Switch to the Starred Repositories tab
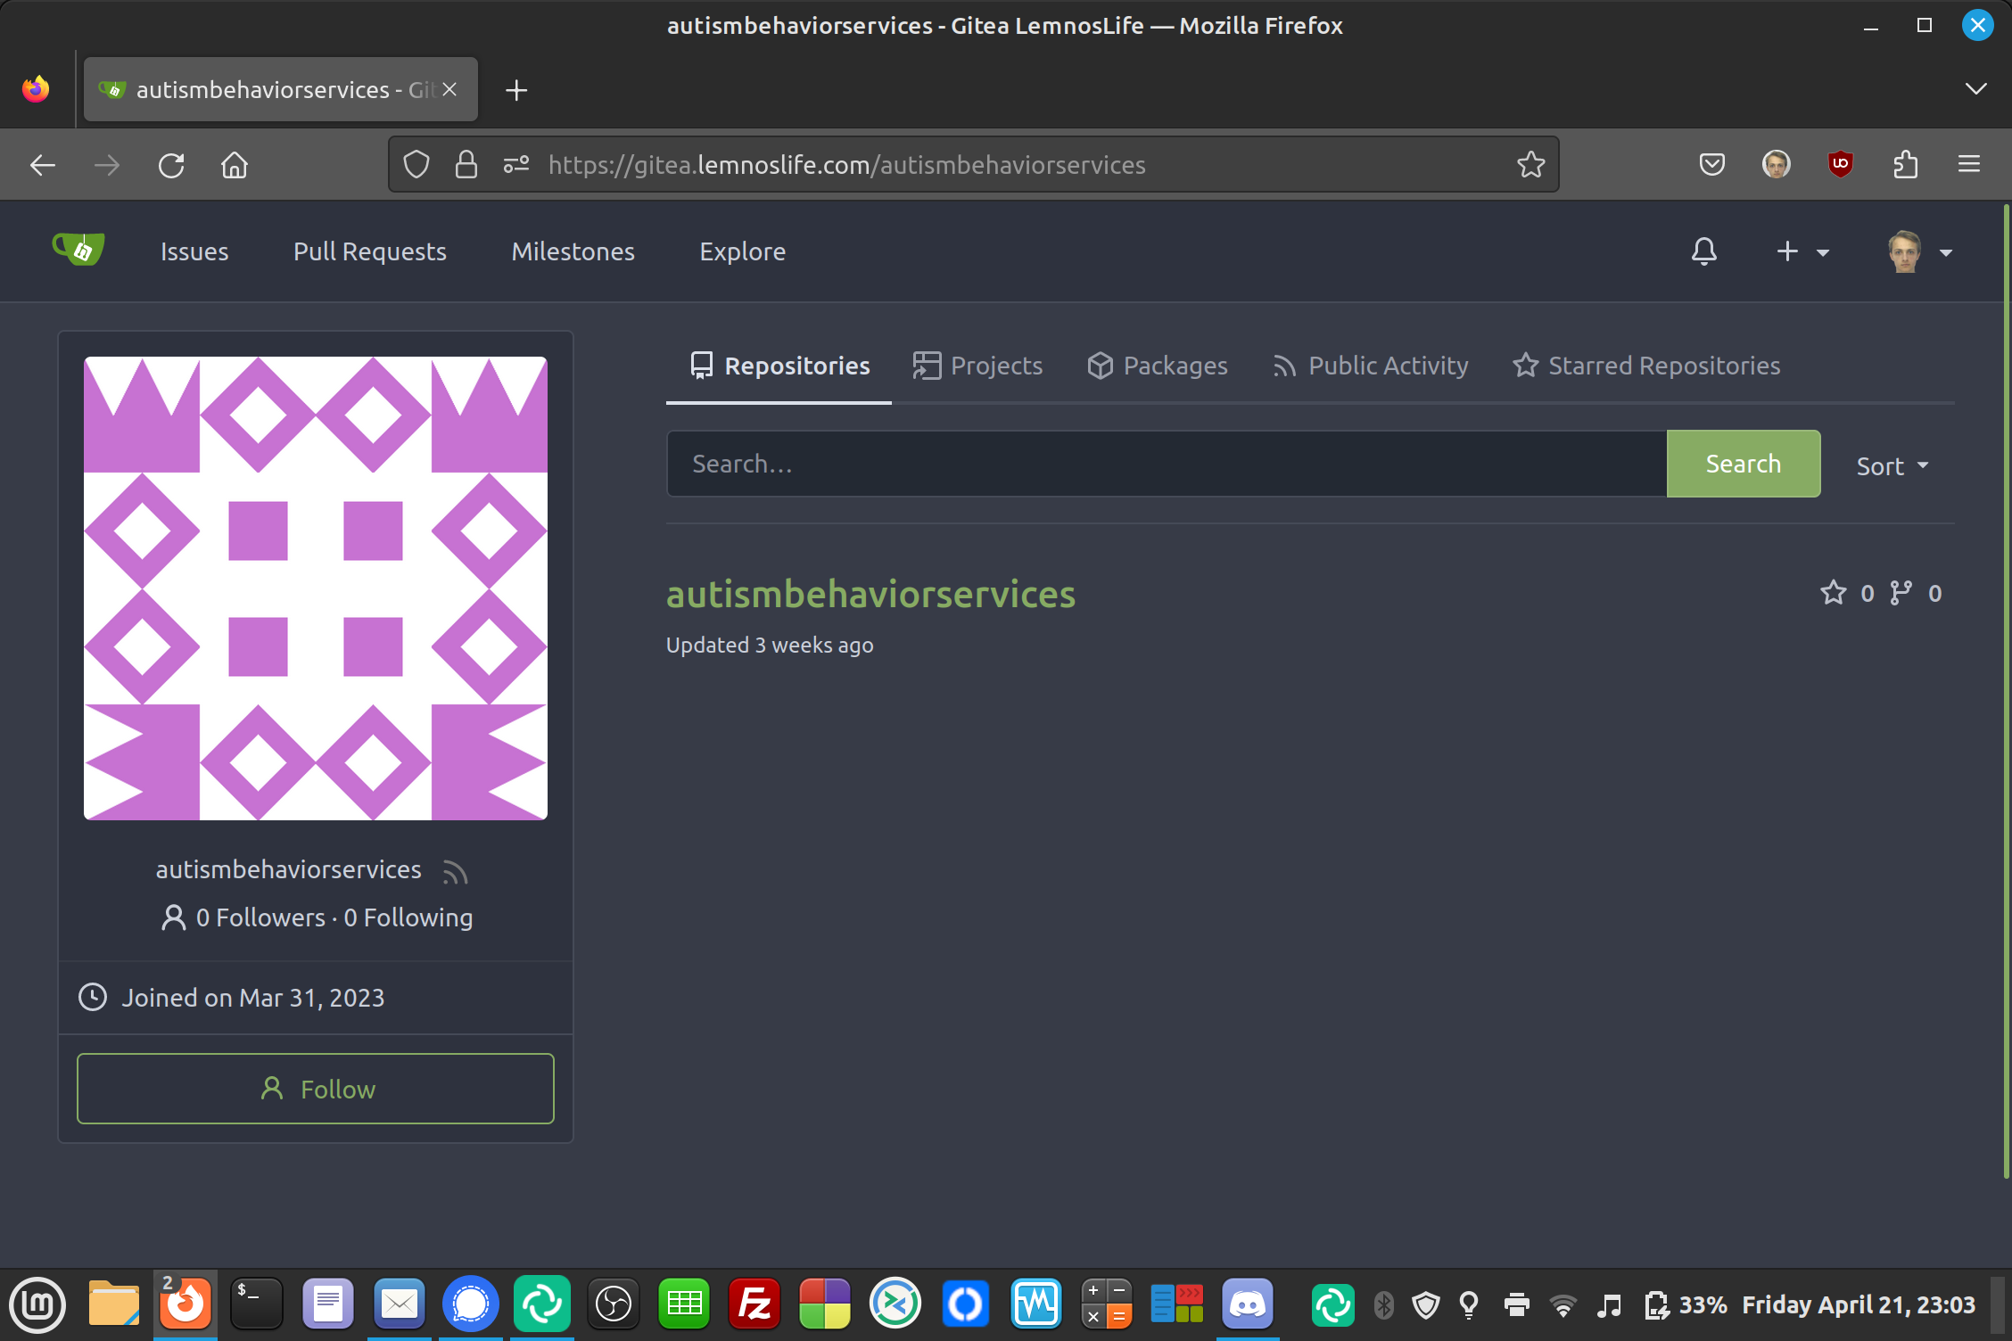 [x=1646, y=366]
